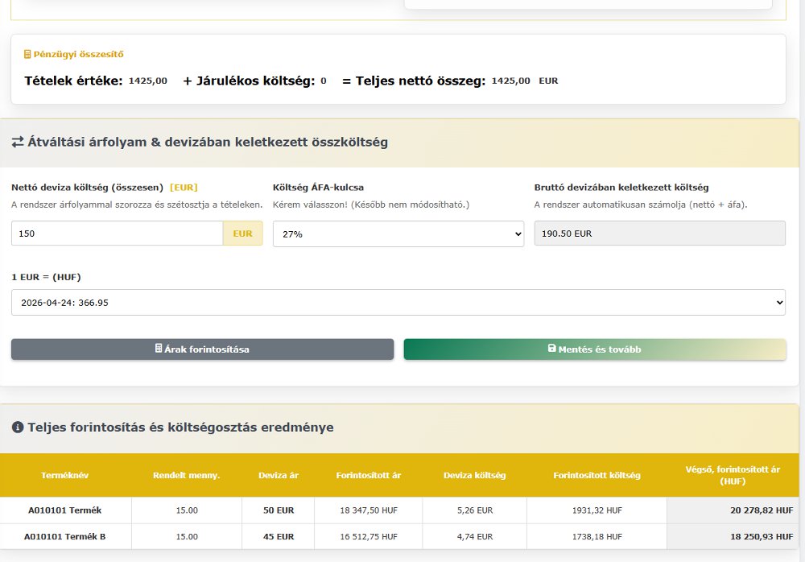805x562 pixels.
Task: Focus the Nettó deviza költség input field
Action: pos(117,233)
